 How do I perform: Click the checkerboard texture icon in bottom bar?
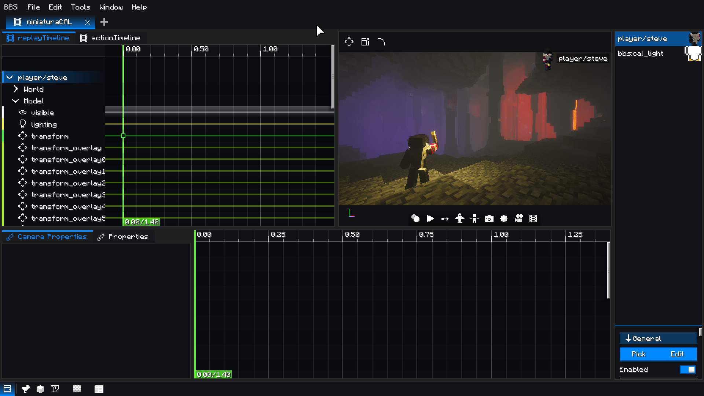pyautogui.click(x=77, y=389)
